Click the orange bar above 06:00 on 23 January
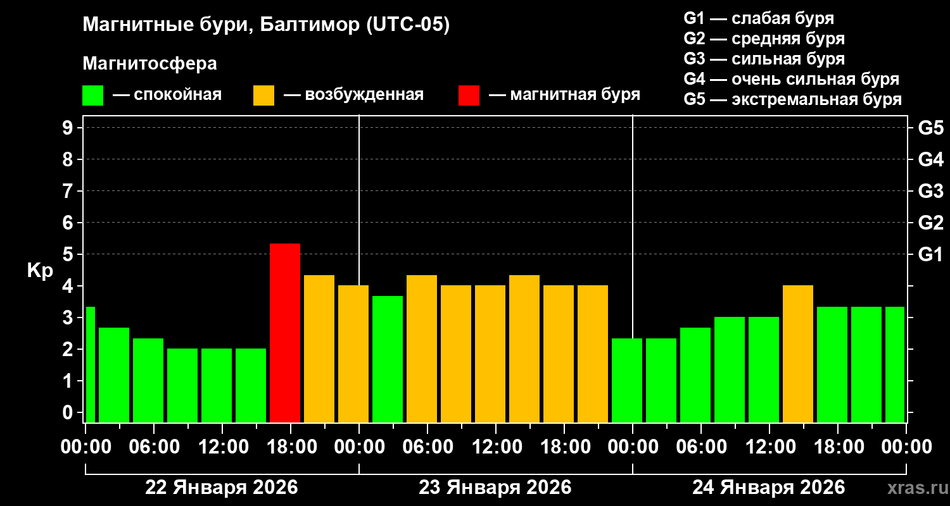The width and height of the screenshot is (950, 506). 422,349
